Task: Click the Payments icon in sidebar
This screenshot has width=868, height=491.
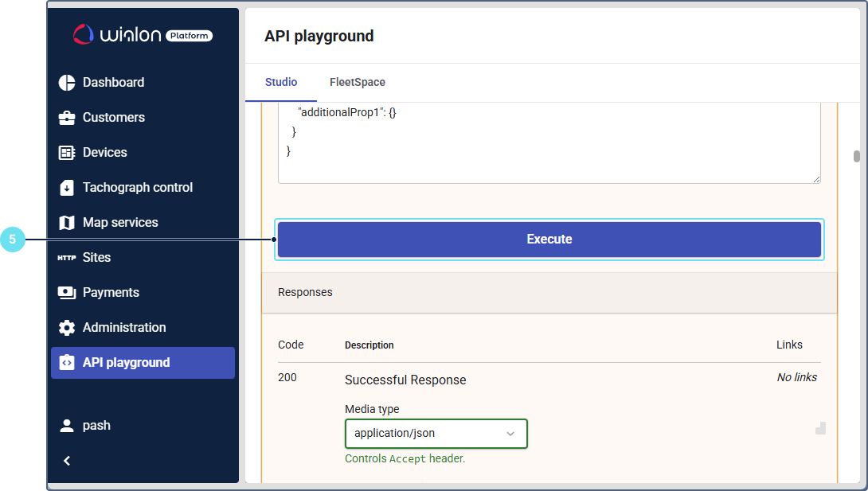Action: tap(67, 293)
